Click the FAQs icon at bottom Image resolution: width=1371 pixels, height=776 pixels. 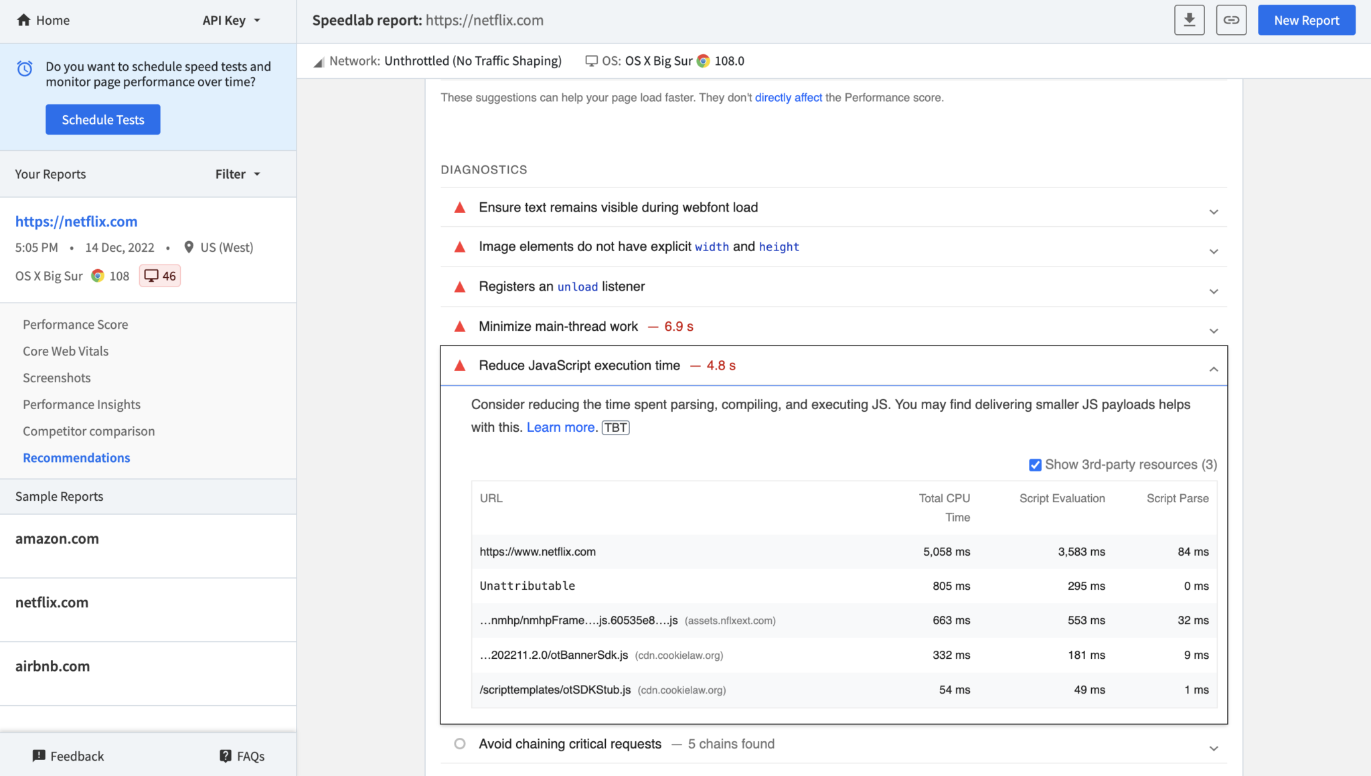click(x=226, y=755)
